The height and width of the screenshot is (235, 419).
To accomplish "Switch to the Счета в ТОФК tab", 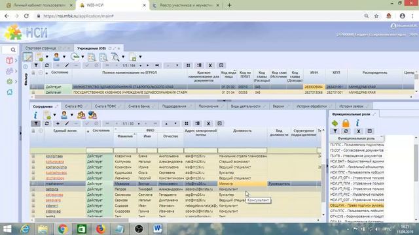I will tap(105, 106).
